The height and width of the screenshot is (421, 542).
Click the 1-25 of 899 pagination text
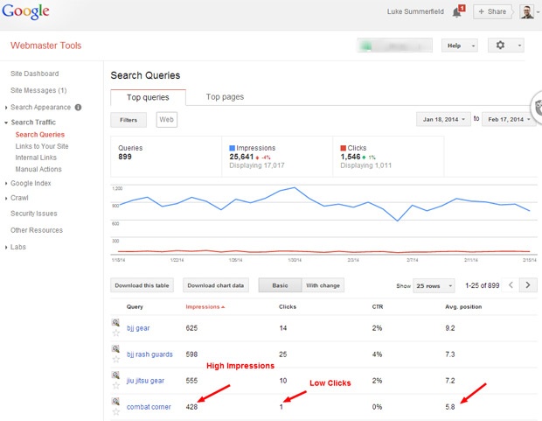click(483, 285)
